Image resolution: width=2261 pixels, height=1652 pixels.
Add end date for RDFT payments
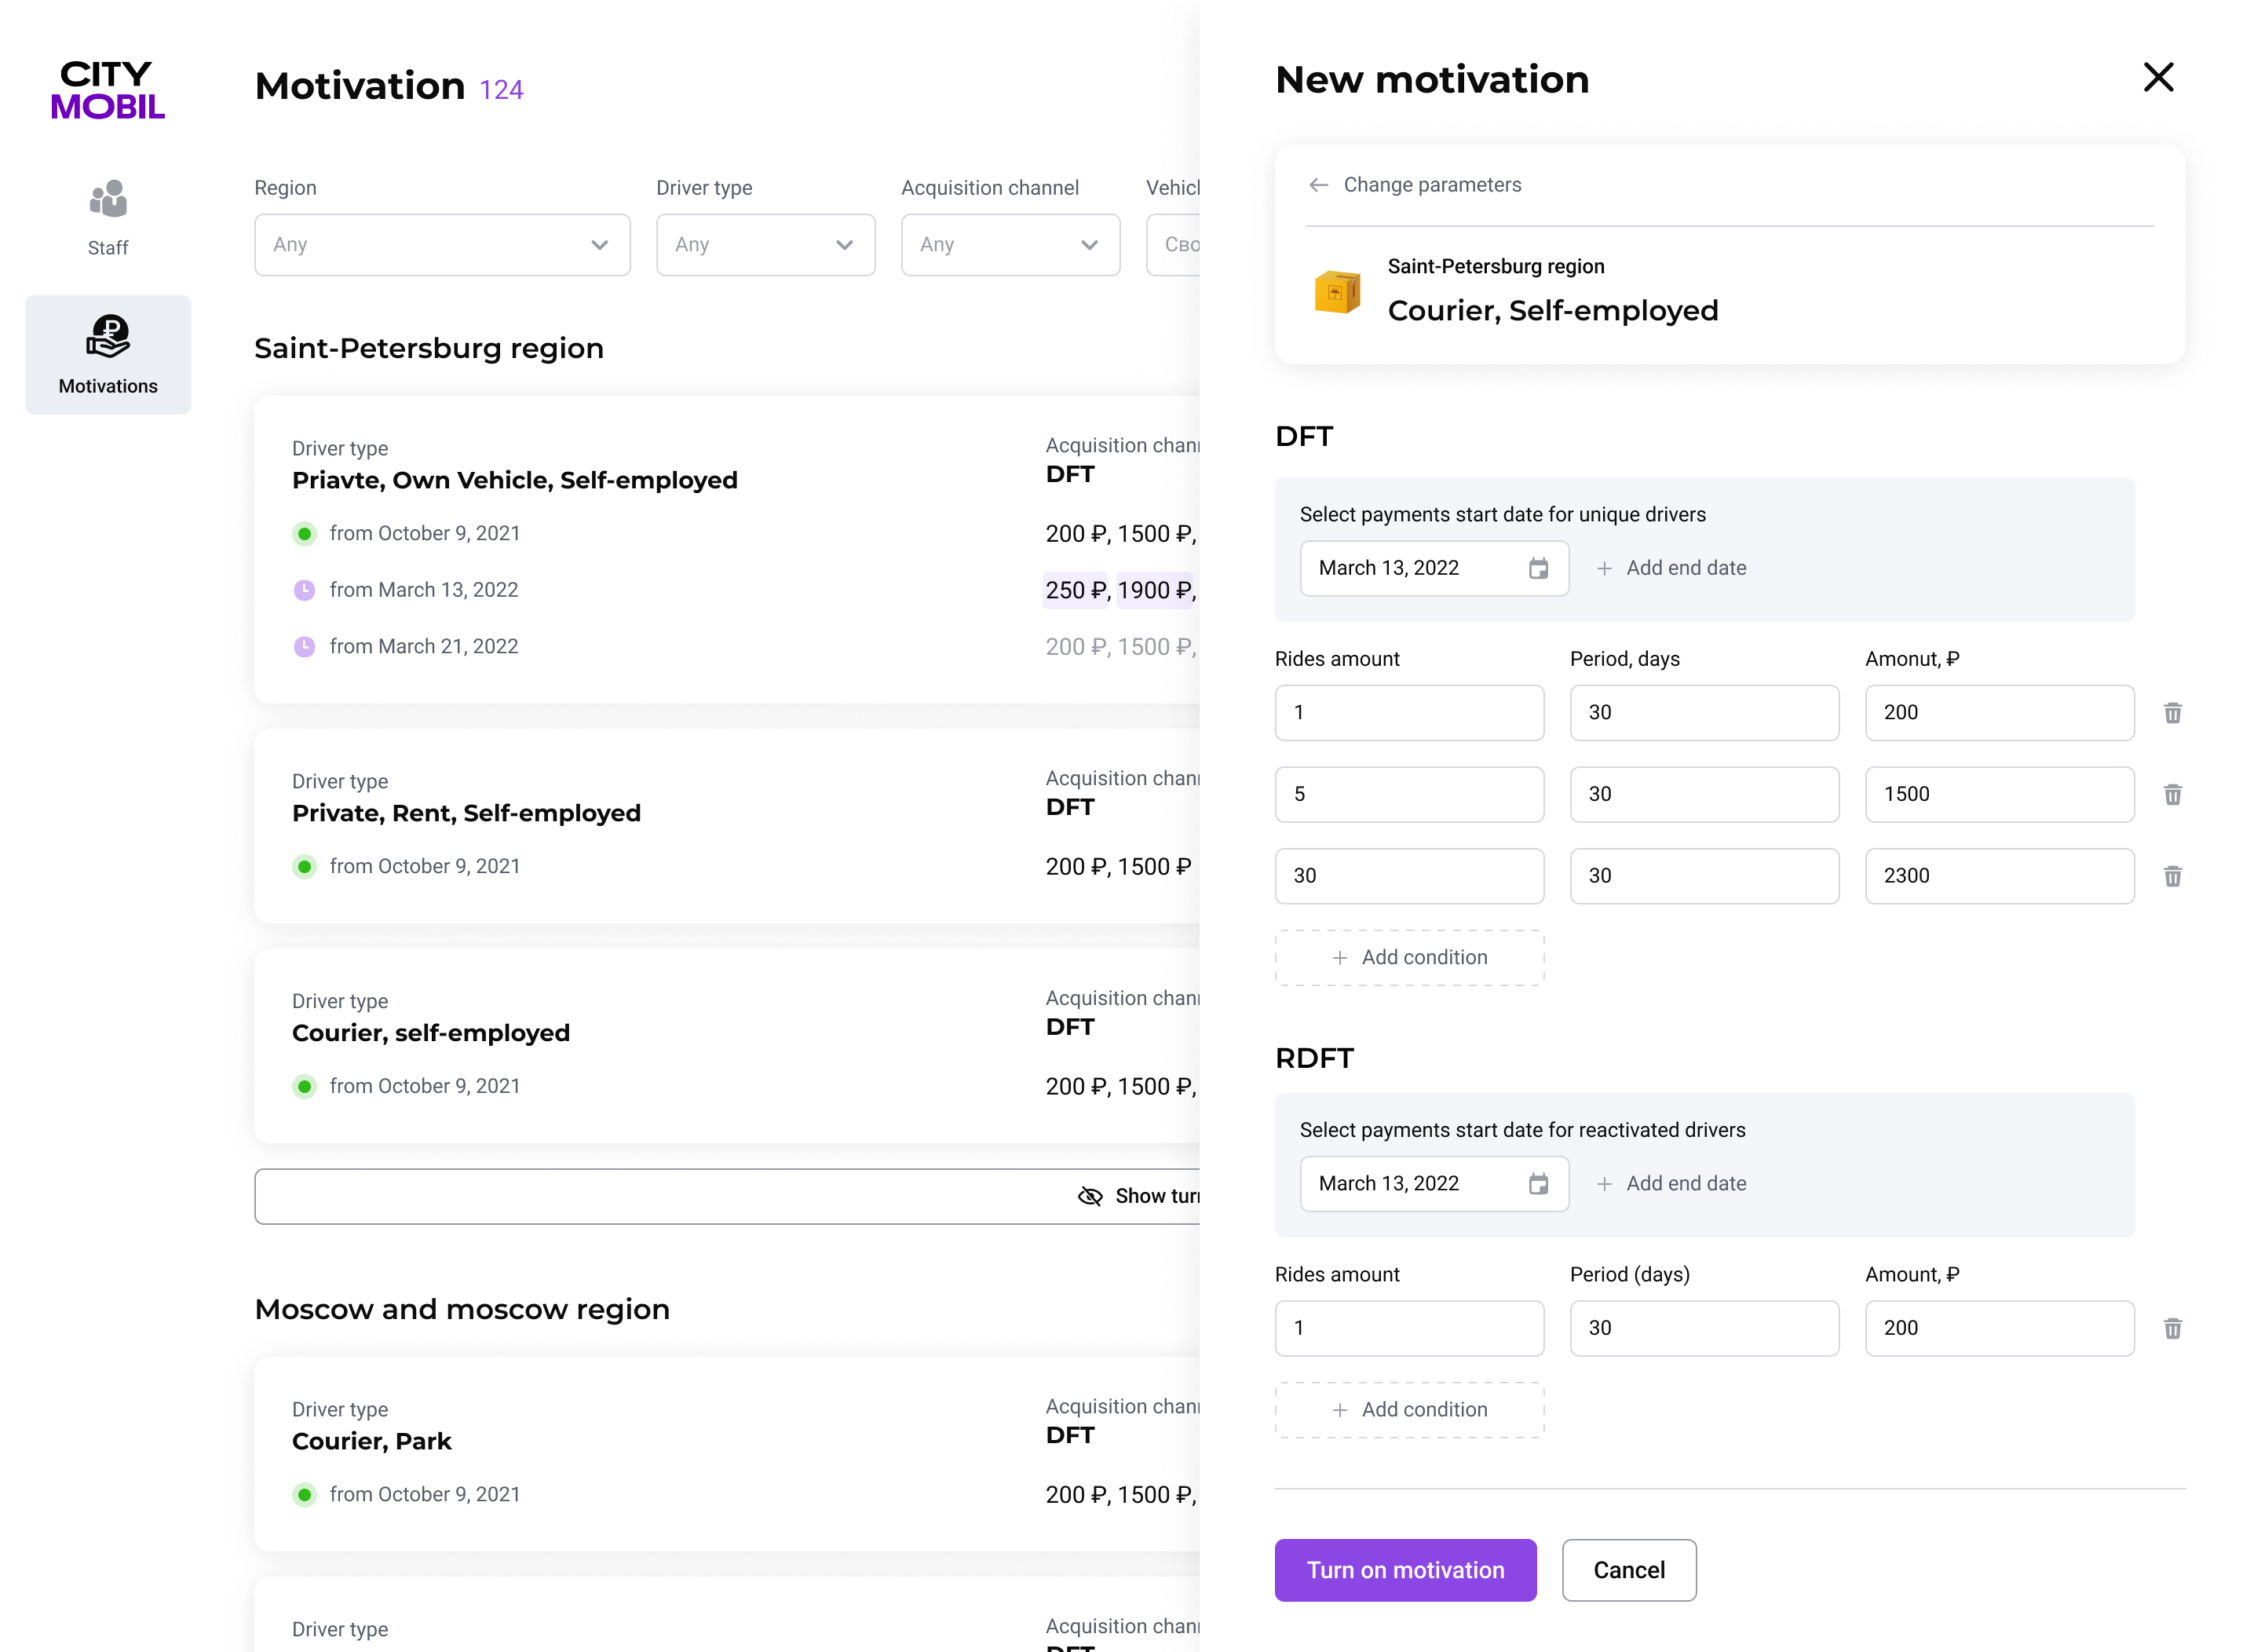pos(1671,1183)
